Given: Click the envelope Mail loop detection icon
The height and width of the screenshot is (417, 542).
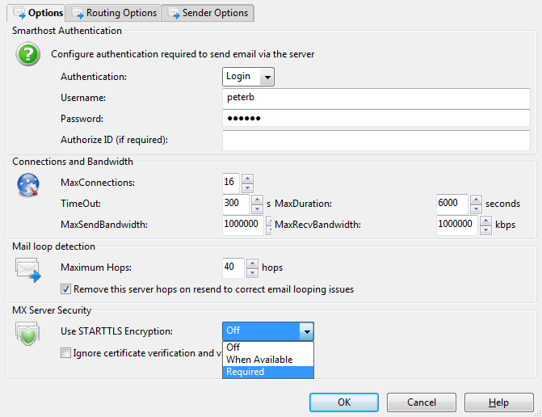Looking at the screenshot, I should click(28, 270).
